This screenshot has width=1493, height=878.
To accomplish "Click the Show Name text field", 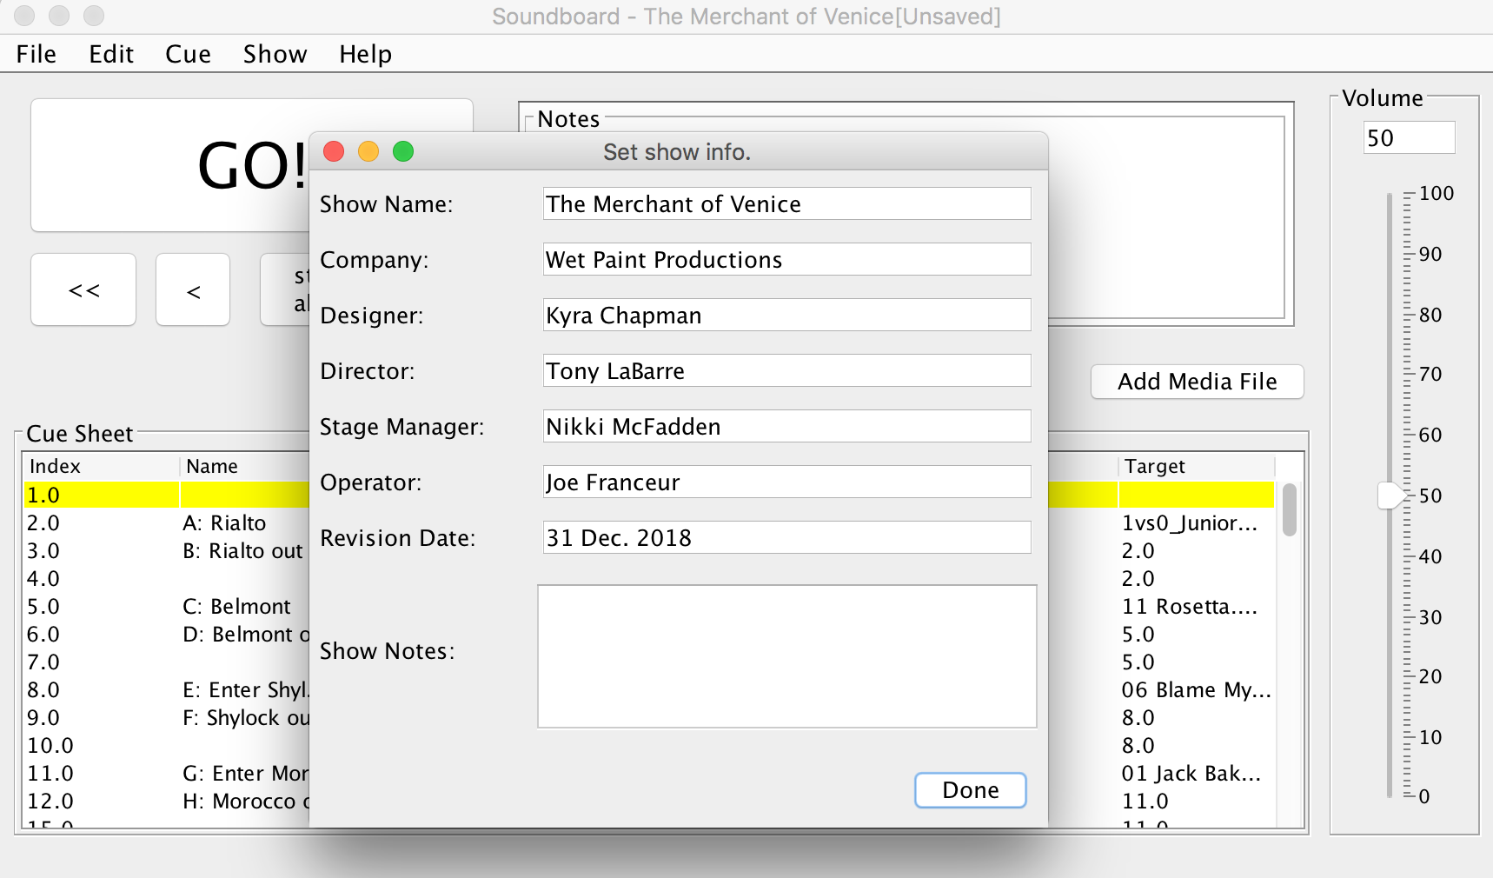I will click(786, 204).
